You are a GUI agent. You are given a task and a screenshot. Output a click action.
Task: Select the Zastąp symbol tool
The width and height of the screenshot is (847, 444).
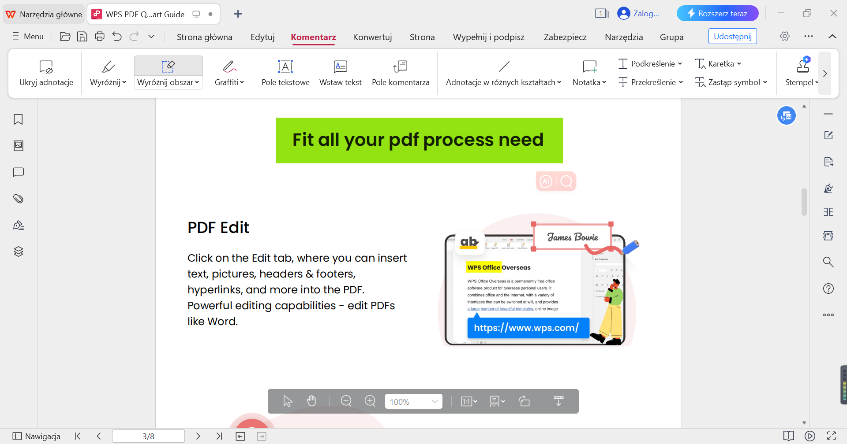tap(728, 82)
